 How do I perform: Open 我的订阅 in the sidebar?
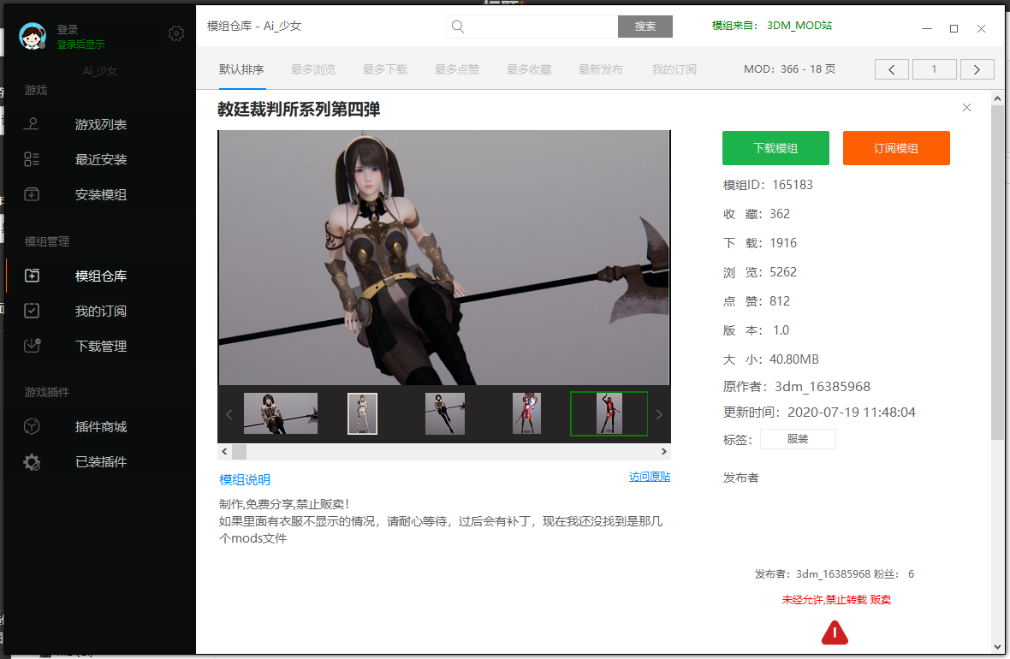[x=100, y=312]
